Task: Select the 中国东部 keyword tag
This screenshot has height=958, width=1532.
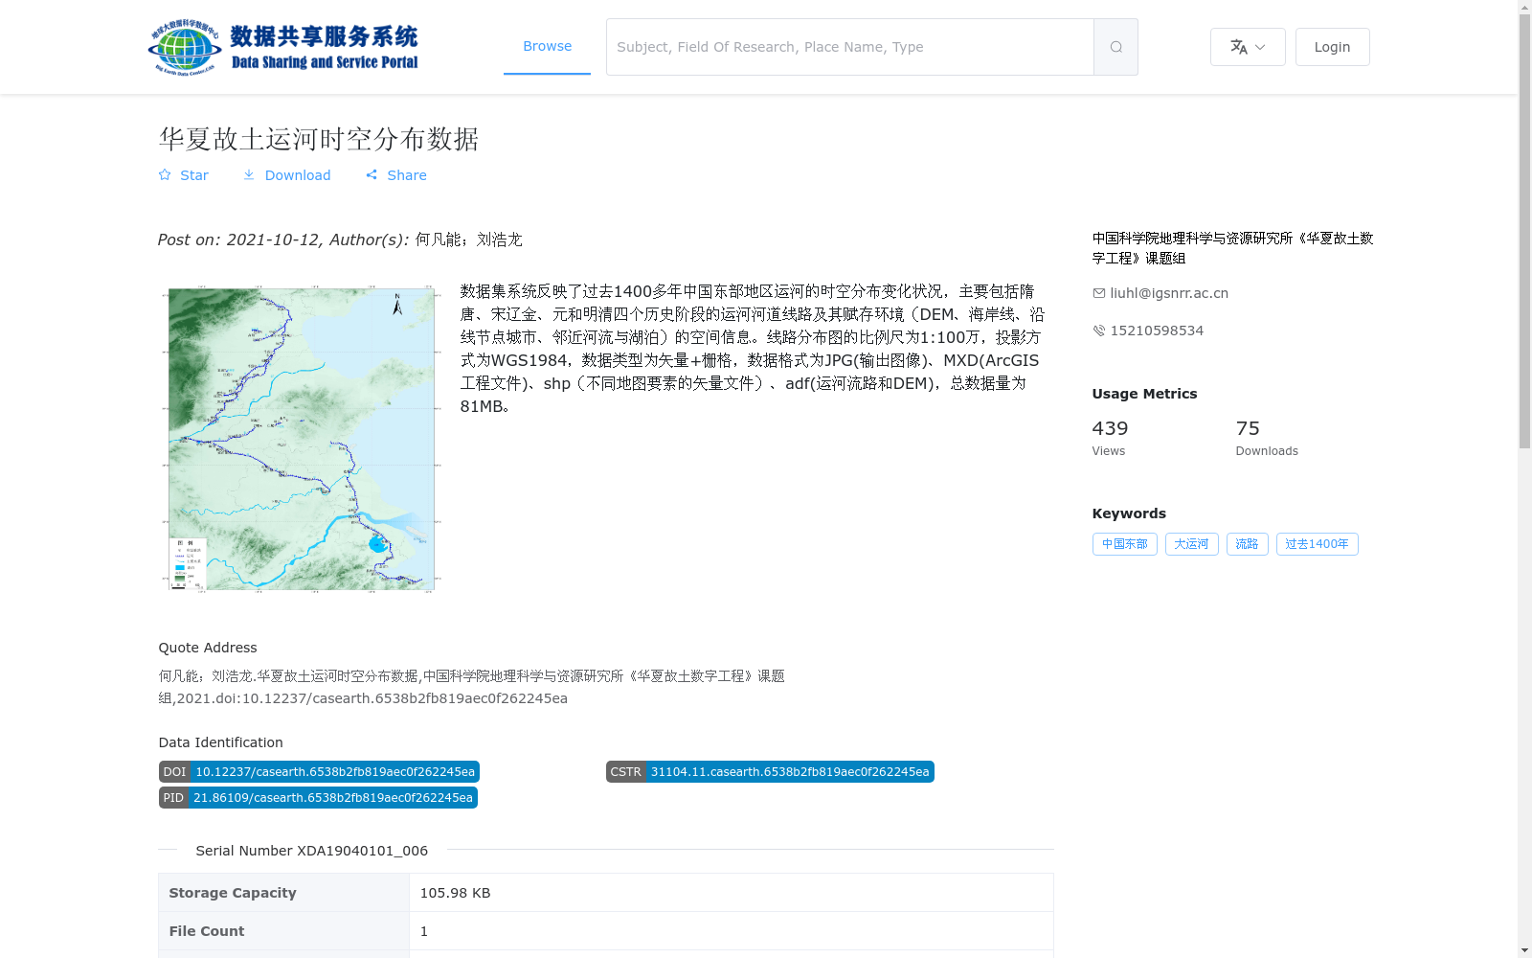Action: 1124,544
